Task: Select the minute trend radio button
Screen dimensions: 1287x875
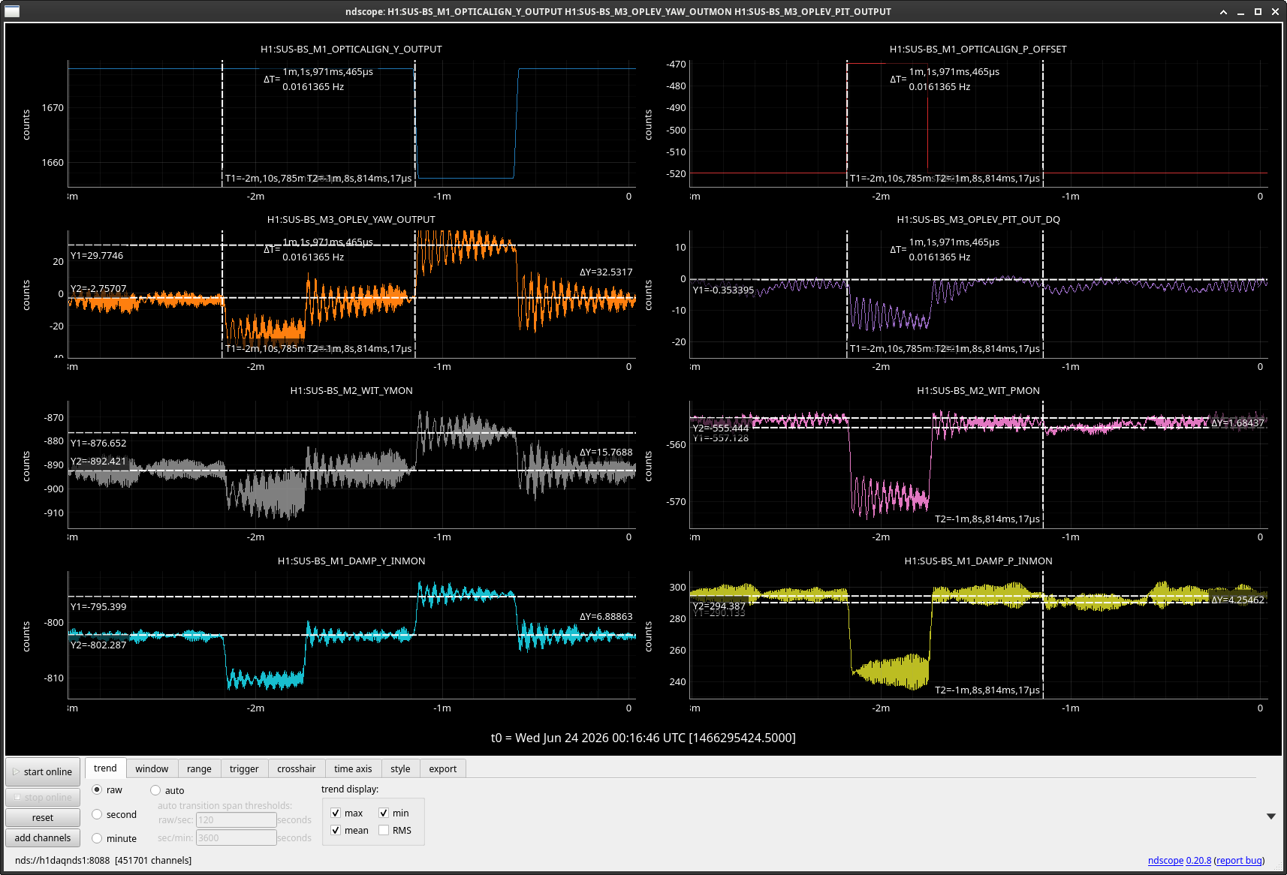Action: 97,838
